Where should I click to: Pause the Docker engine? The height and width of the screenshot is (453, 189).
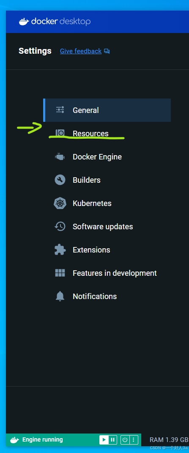click(113, 440)
